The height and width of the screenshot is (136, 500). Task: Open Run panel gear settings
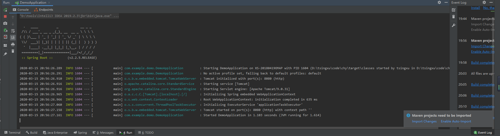(x=439, y=2)
